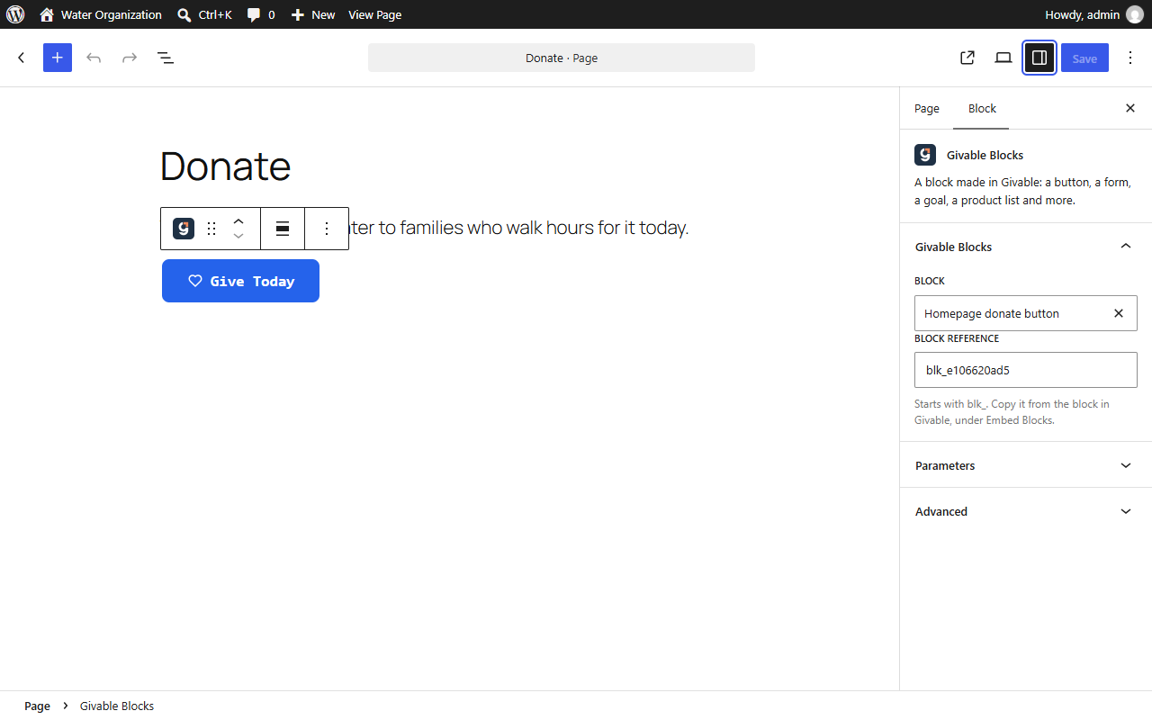View the page in a new tab

(x=967, y=58)
